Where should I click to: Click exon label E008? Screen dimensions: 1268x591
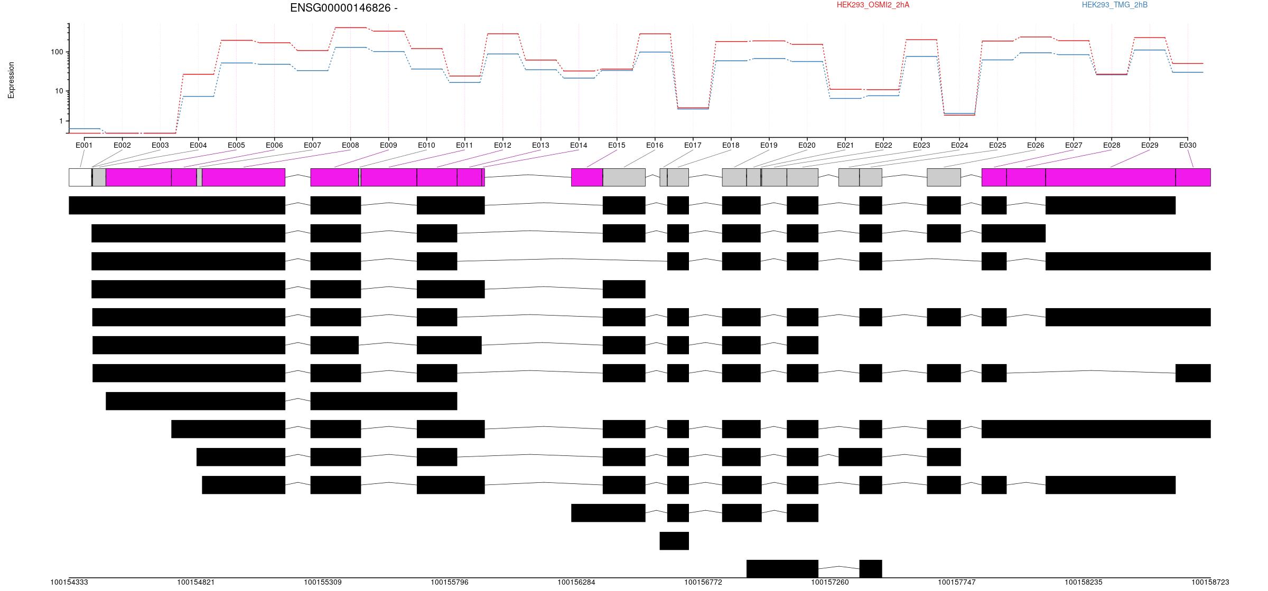coord(350,145)
